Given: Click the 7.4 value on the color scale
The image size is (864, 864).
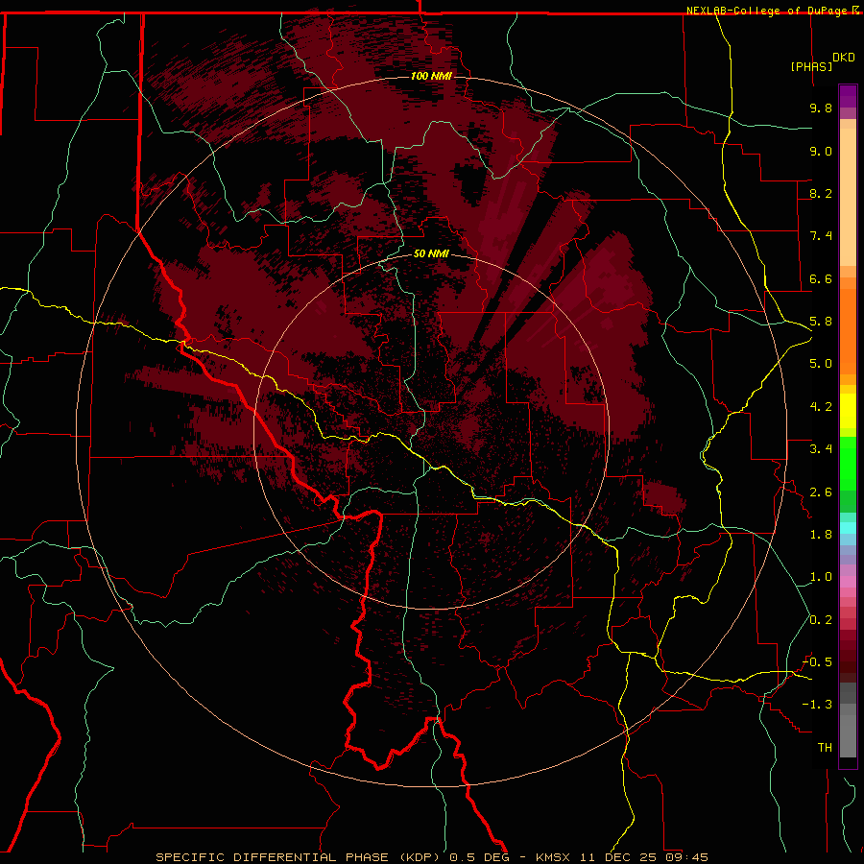Looking at the screenshot, I should pyautogui.click(x=821, y=236).
